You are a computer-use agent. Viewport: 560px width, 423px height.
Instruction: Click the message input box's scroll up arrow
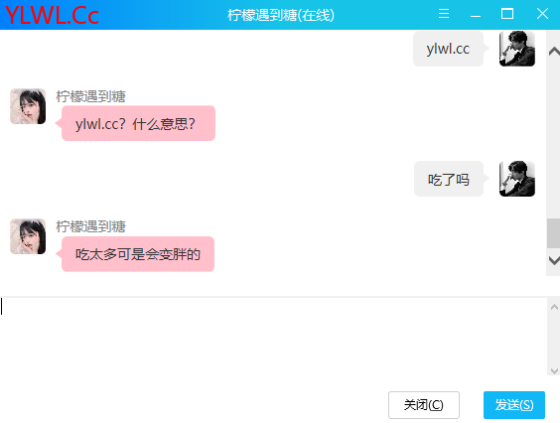point(554,307)
